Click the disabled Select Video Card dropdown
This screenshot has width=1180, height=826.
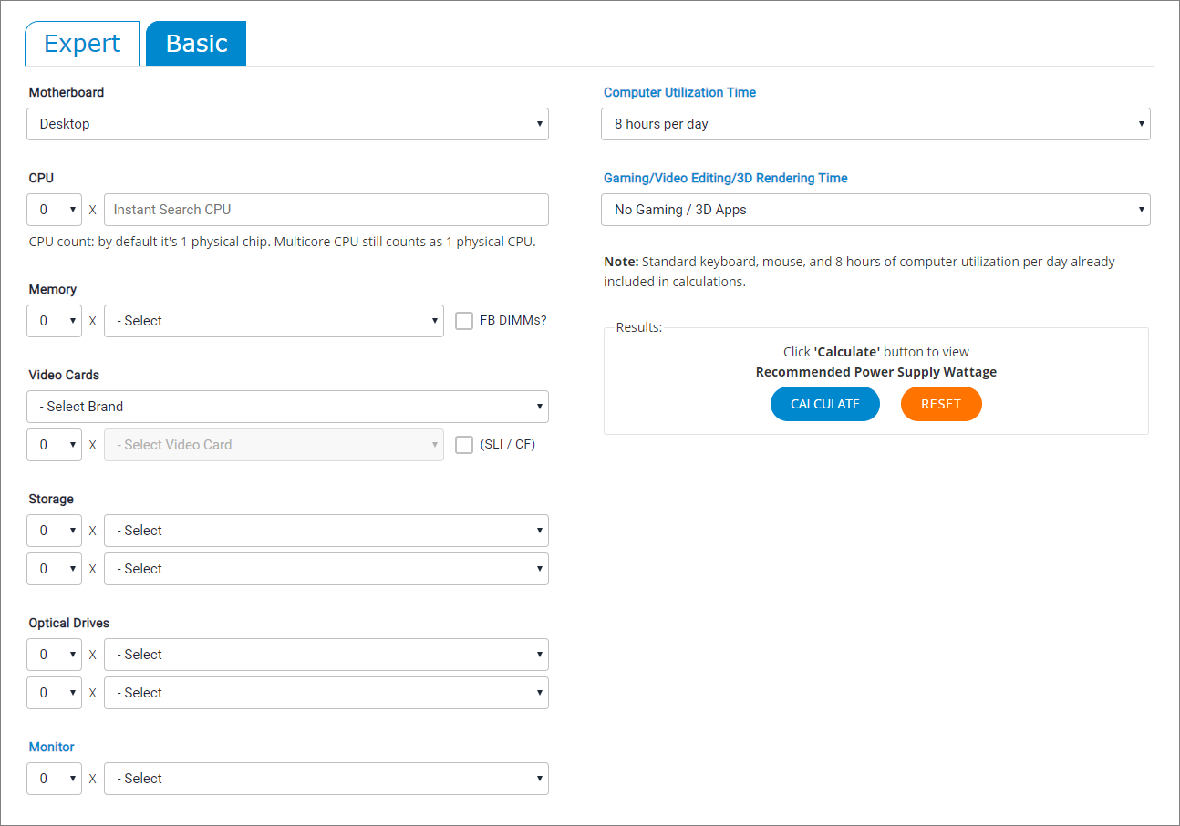click(x=274, y=445)
